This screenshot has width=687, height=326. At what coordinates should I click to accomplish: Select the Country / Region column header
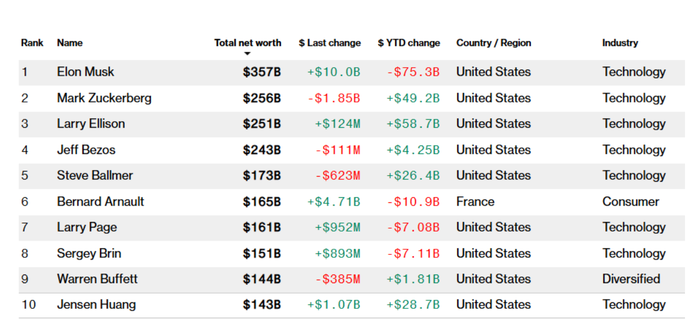494,43
